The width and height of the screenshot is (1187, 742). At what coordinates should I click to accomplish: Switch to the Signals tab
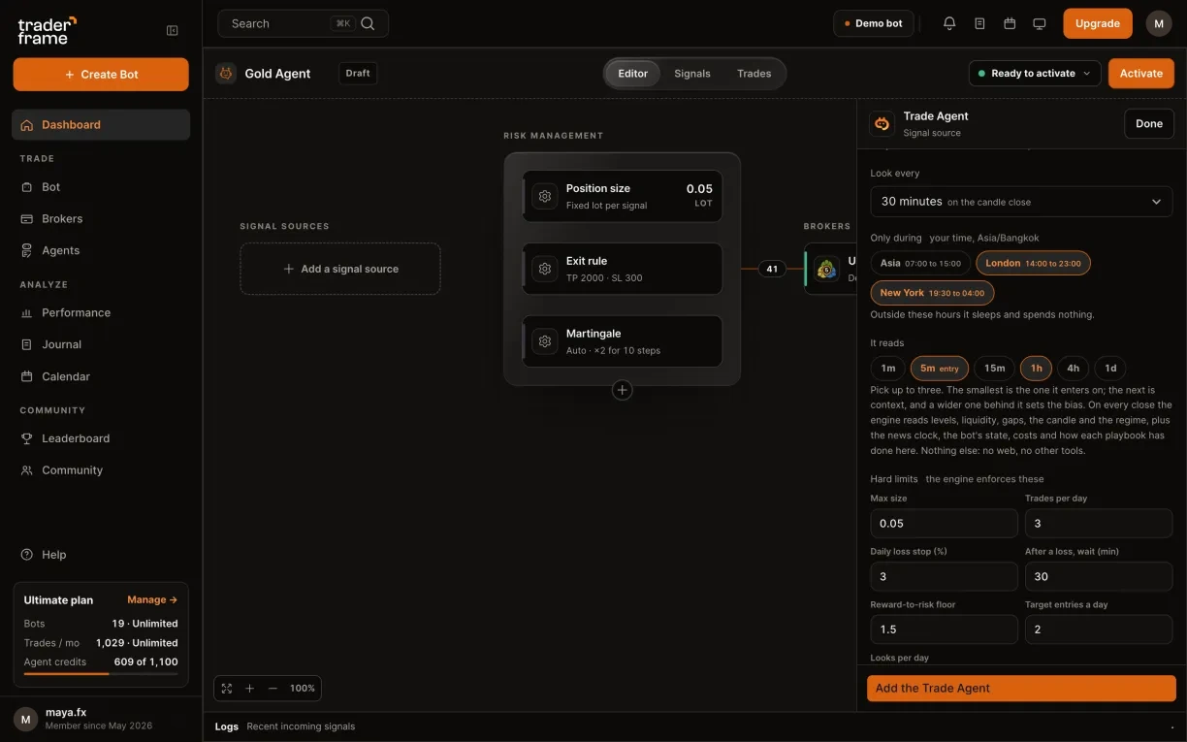coord(692,74)
